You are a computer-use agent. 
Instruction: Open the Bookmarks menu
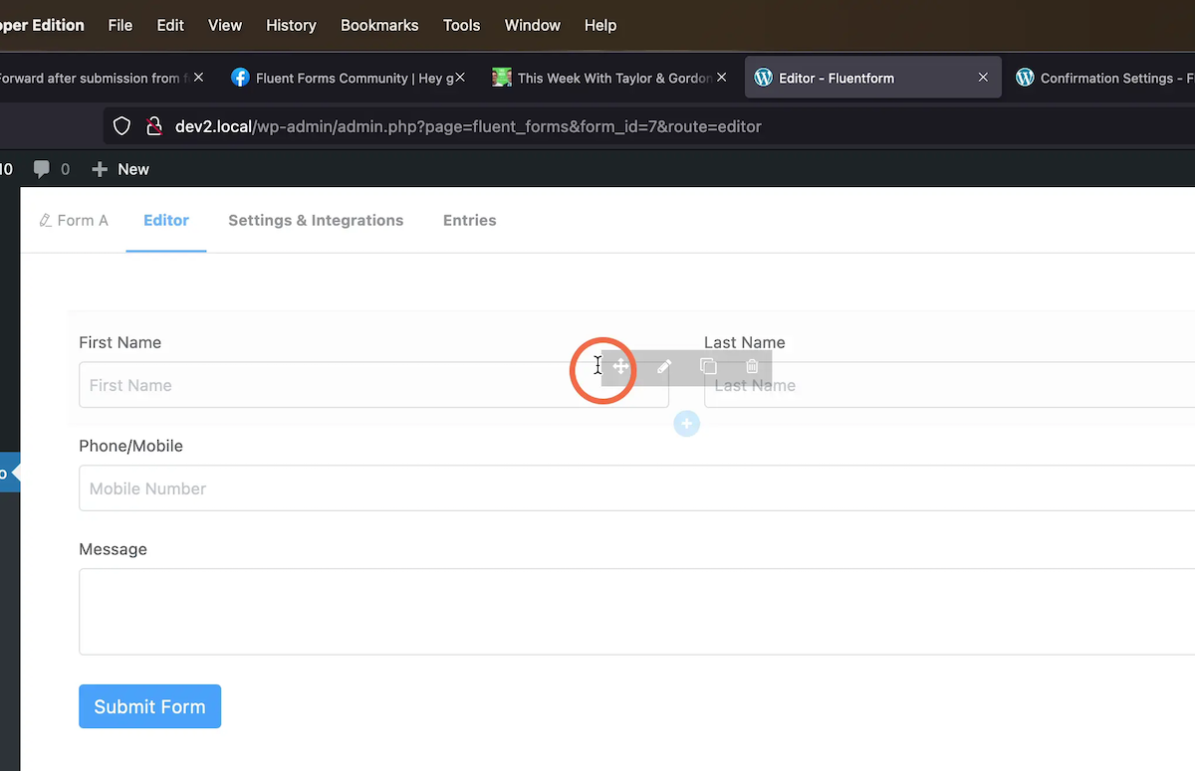pyautogui.click(x=379, y=25)
